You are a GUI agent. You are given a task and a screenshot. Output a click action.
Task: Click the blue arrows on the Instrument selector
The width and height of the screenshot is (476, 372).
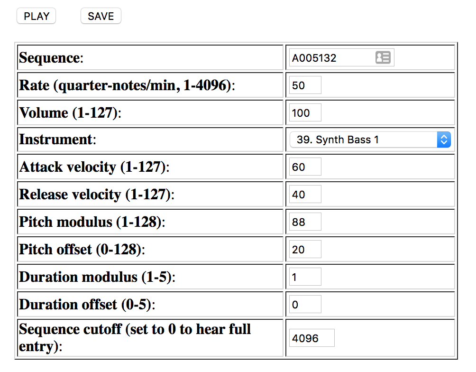tap(444, 140)
